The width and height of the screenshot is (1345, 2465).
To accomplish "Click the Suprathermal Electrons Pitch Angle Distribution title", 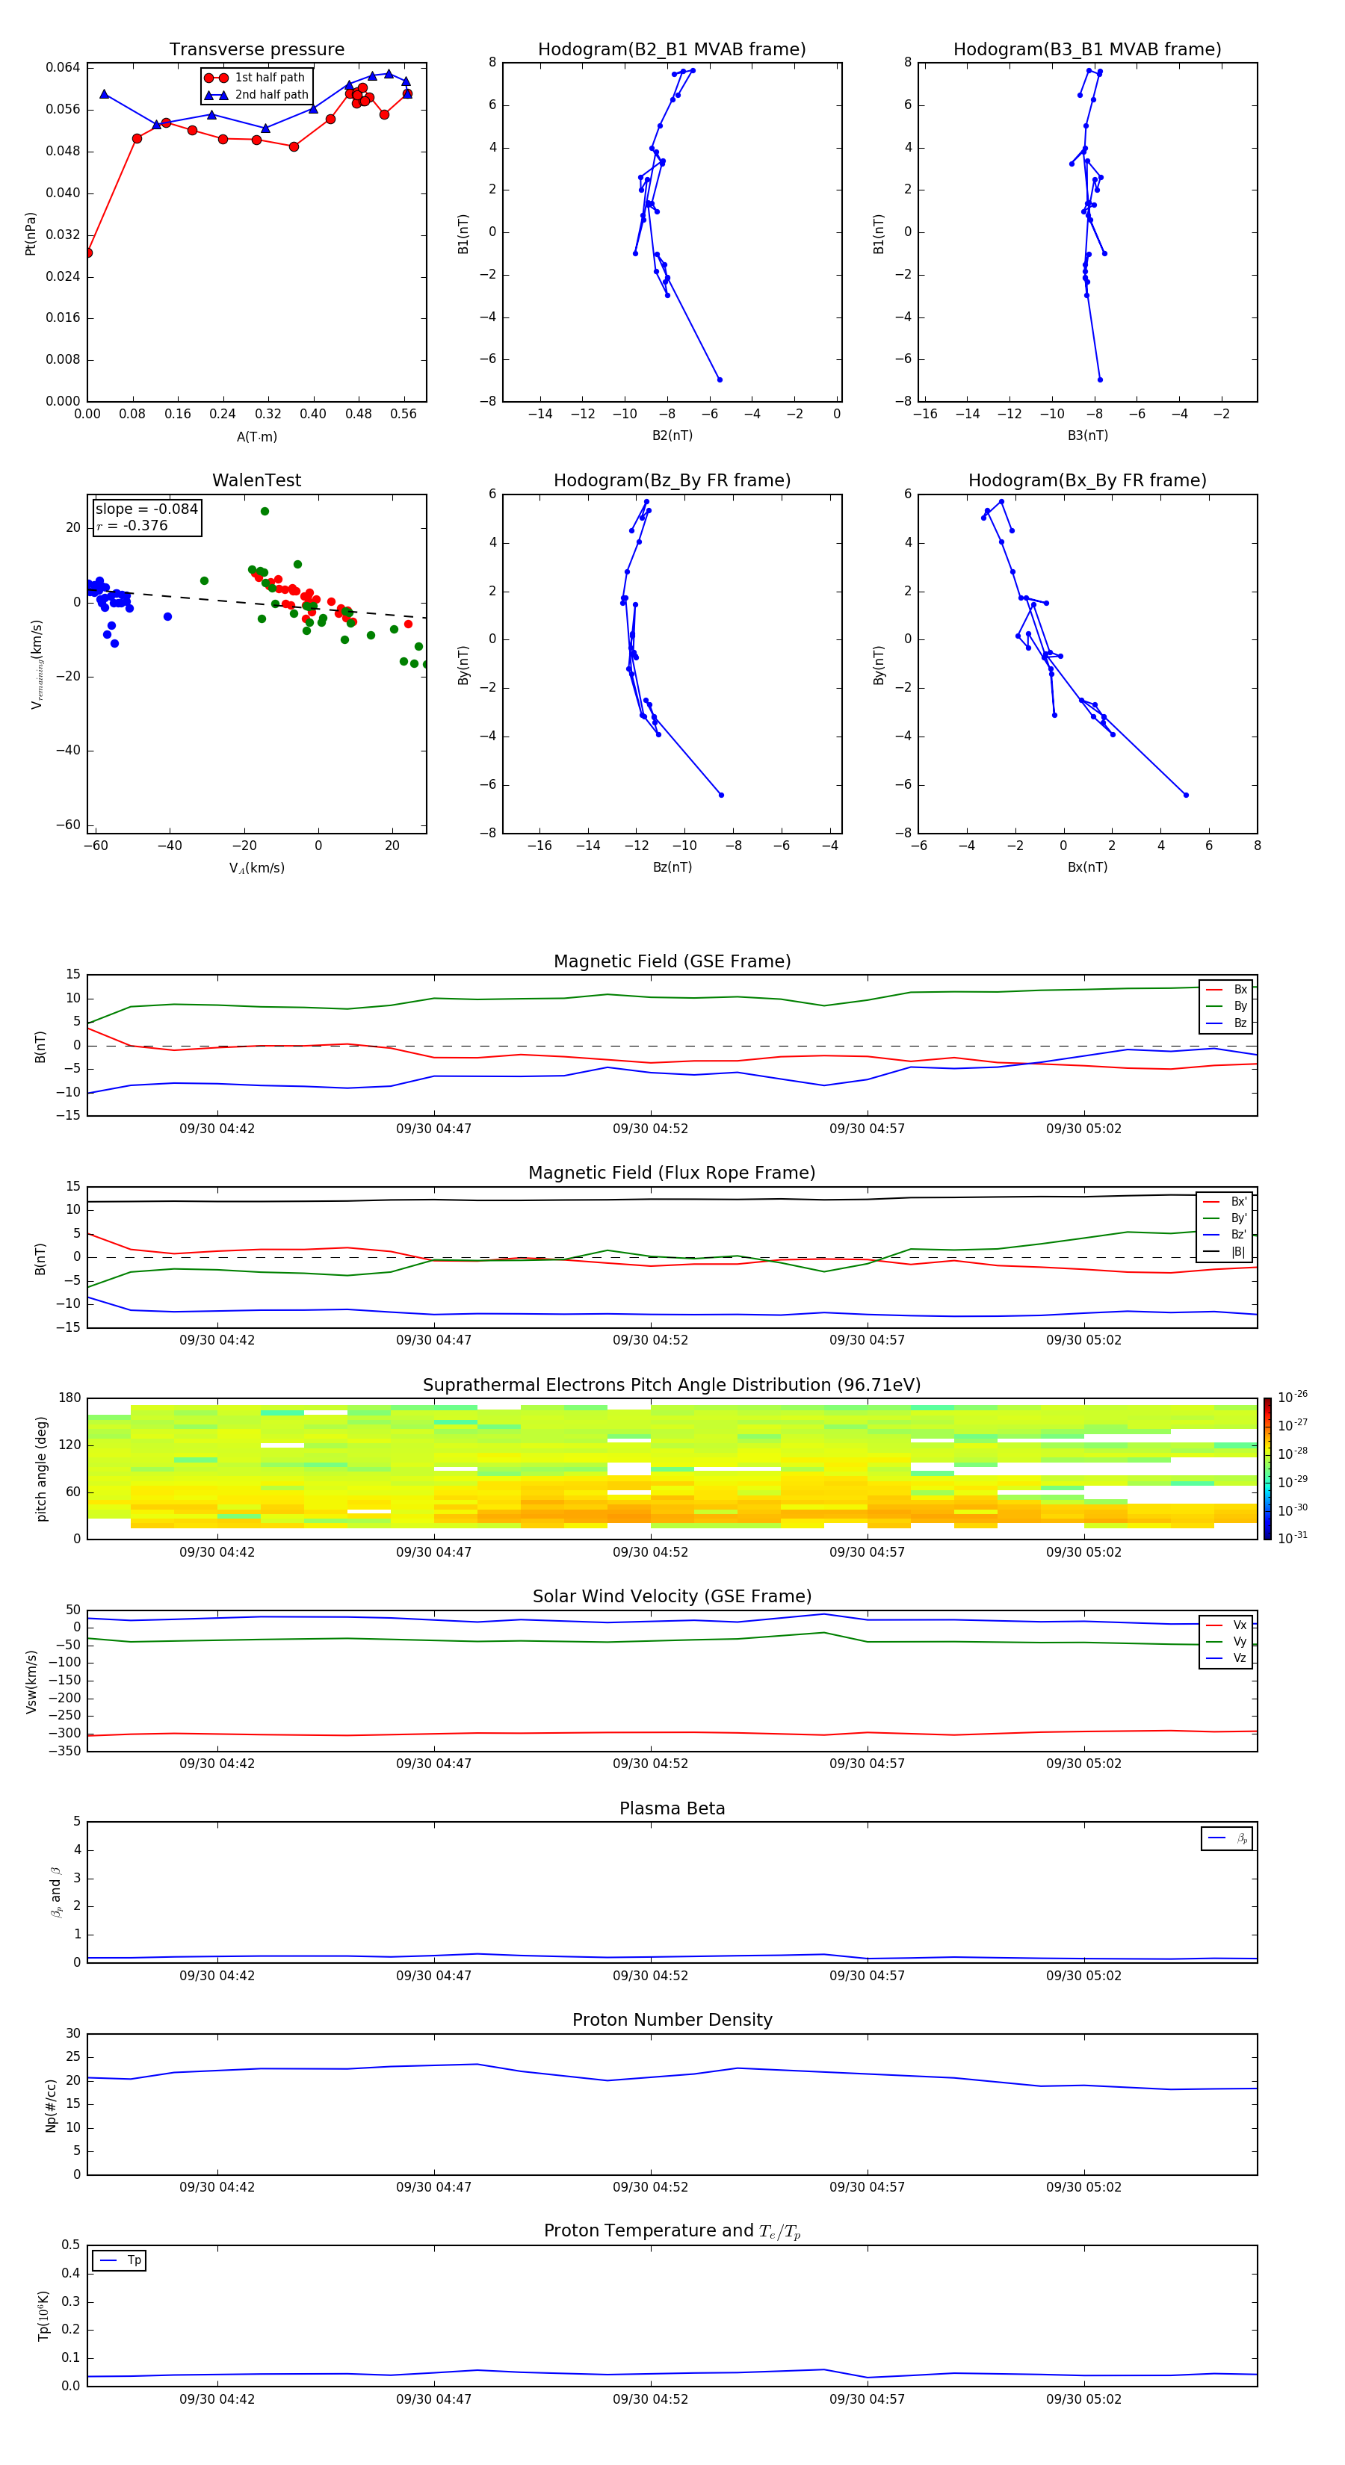I will [x=672, y=1386].
